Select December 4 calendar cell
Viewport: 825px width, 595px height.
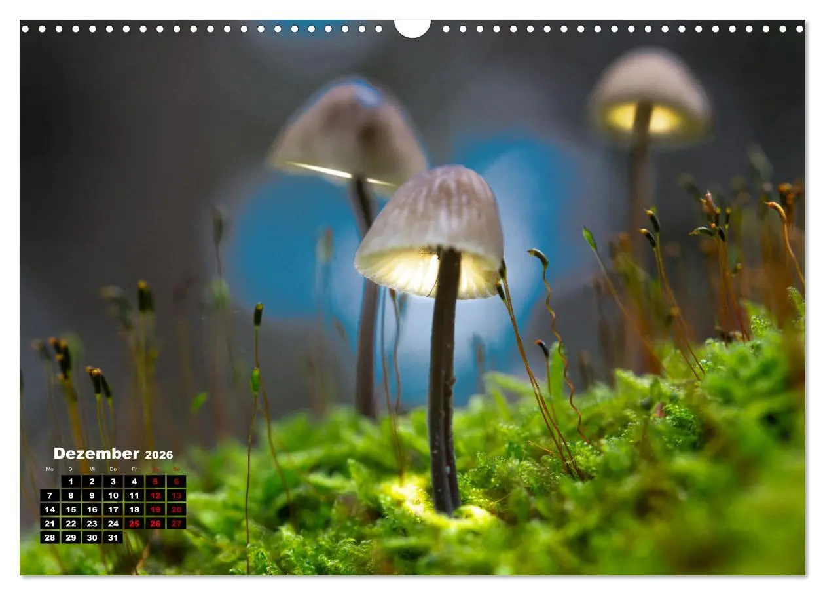pos(134,482)
